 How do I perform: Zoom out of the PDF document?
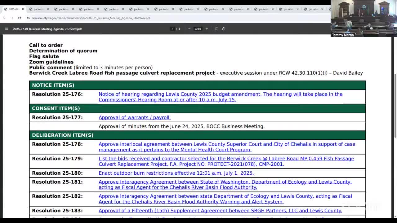click(189, 29)
